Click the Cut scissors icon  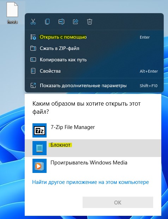coord(33,22)
